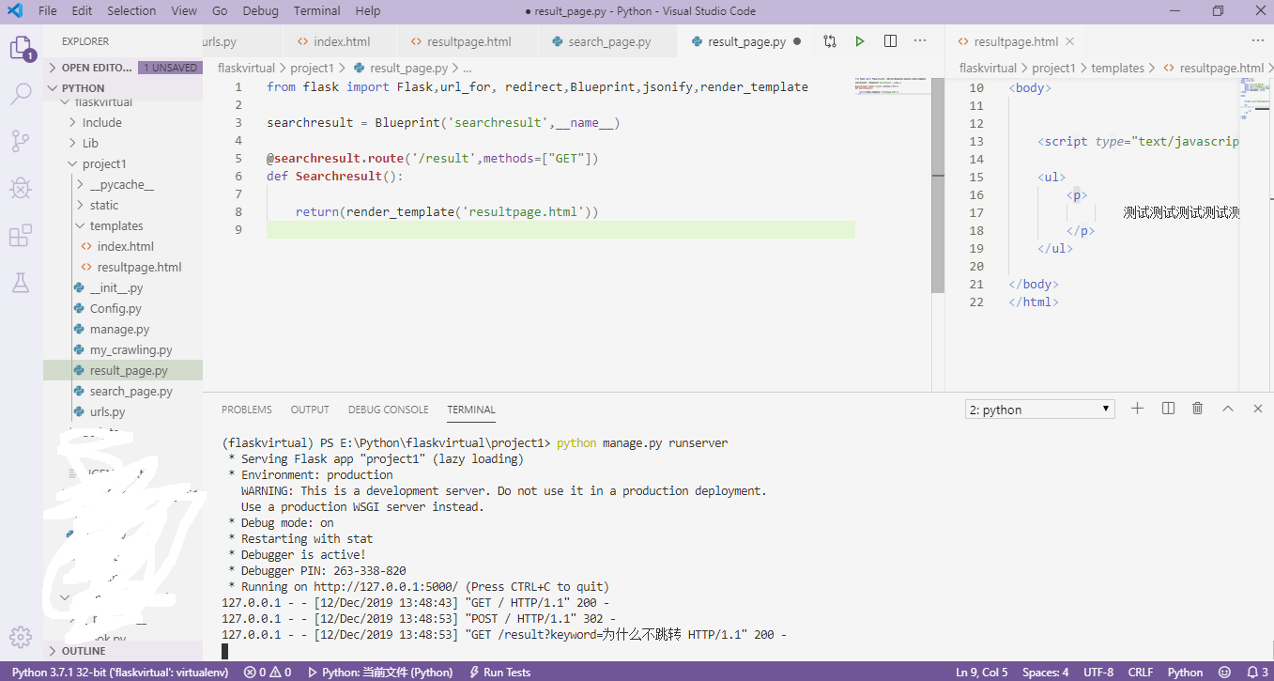
Task: Switch to the Output panel tab
Action: [310, 410]
